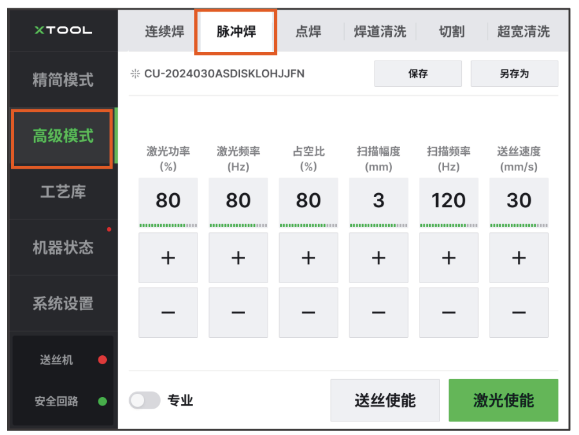Open the 点焊 spot welding tab
Image resolution: width=579 pixels, height=435 pixels.
(308, 32)
